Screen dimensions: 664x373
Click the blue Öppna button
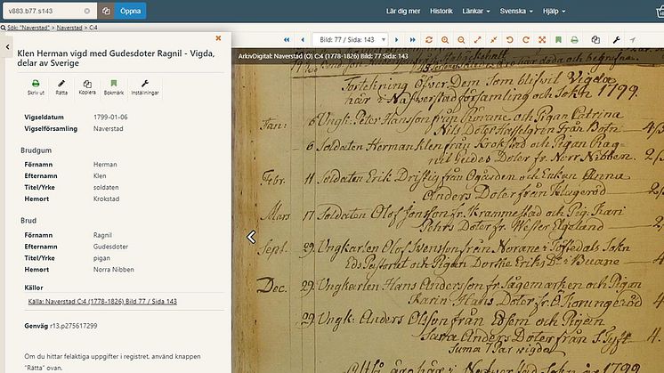[x=130, y=12]
